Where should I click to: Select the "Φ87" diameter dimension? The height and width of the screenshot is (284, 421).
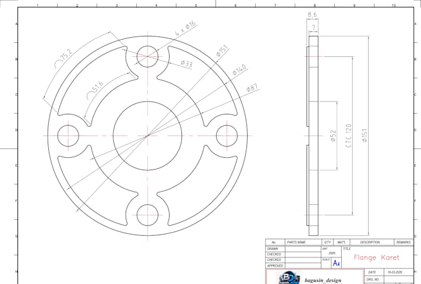point(252,87)
